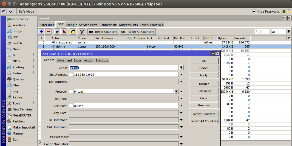
Task: Open the filter funnel icon
Action: 82,32
